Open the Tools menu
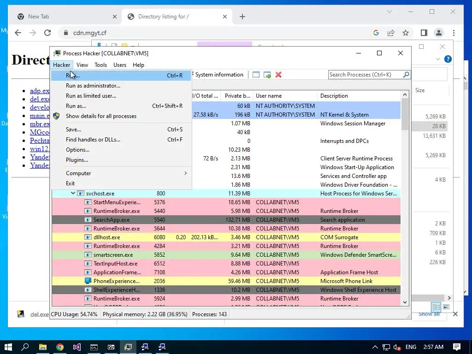472x354 pixels. [x=100, y=65]
